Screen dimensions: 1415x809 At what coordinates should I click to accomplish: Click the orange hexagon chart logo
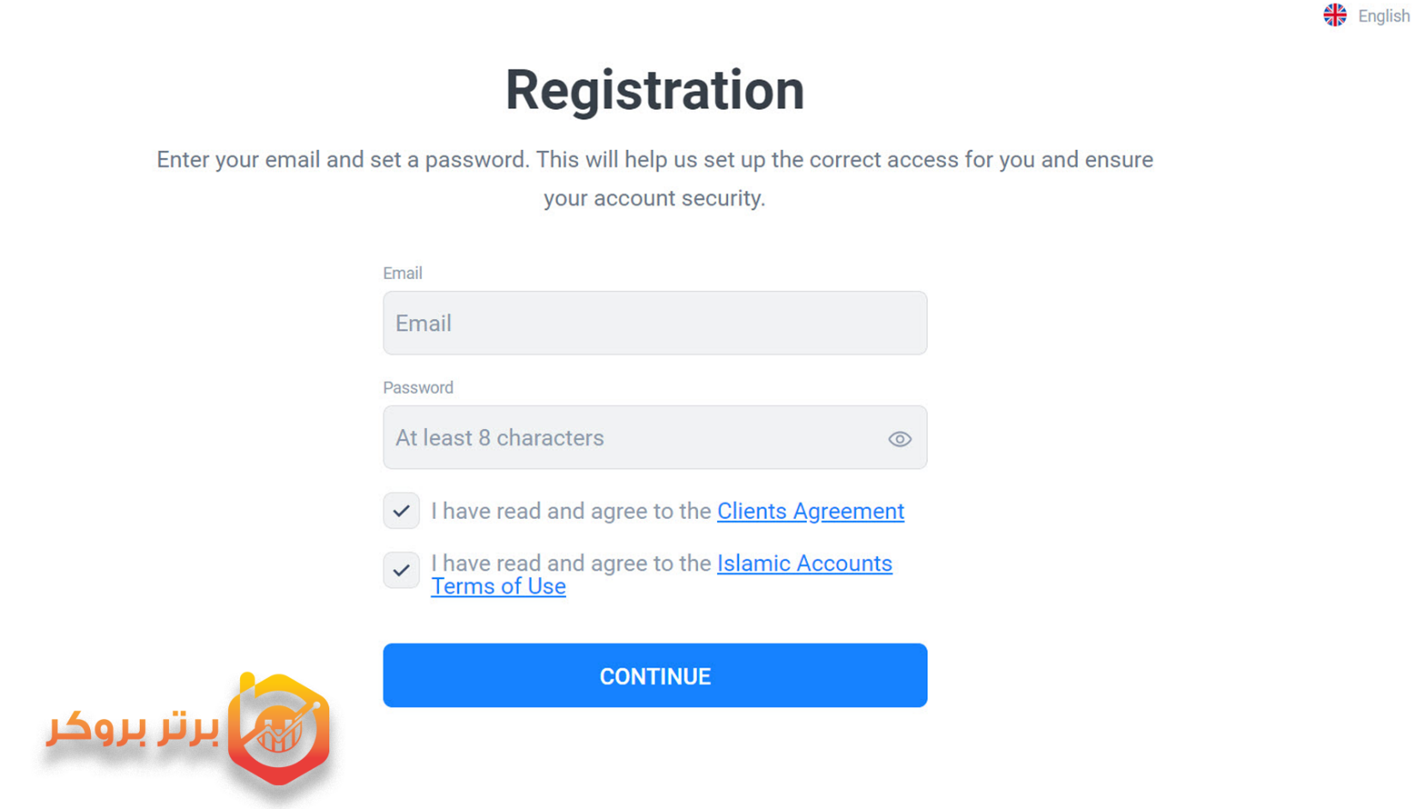[x=279, y=729]
